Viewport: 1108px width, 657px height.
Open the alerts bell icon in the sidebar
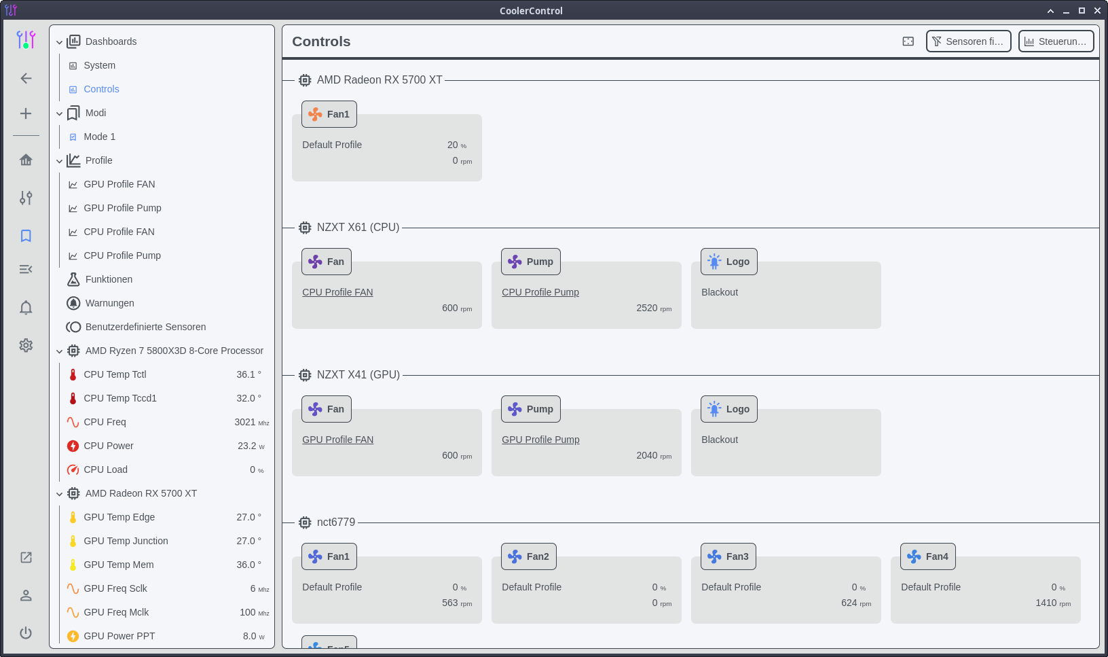click(x=26, y=308)
